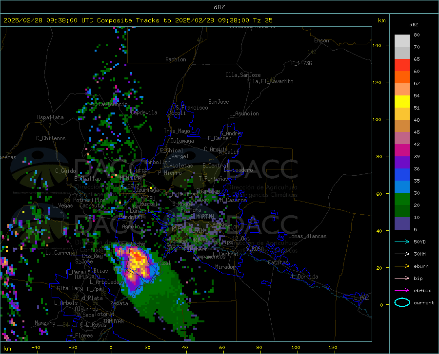The height and width of the screenshot is (354, 439).
Task: Click the L_Dormida label
Action: pos(304,277)
